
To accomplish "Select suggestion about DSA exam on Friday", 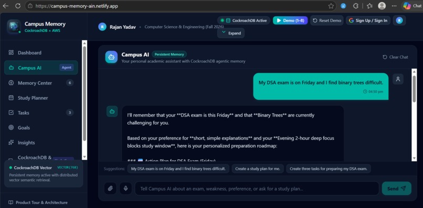I will (178, 169).
